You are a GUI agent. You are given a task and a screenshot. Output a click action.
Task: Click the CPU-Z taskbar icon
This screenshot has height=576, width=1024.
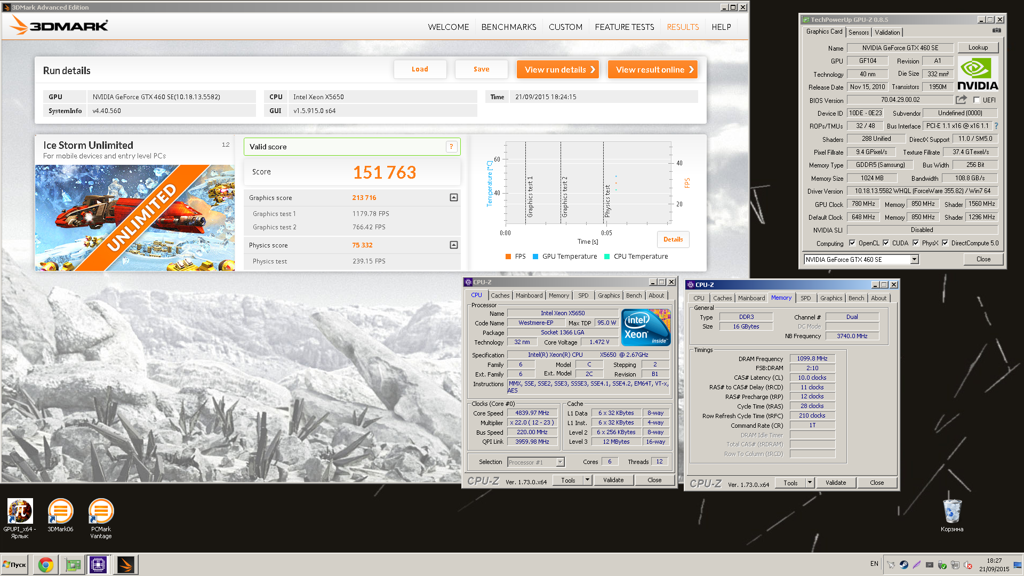coord(99,565)
